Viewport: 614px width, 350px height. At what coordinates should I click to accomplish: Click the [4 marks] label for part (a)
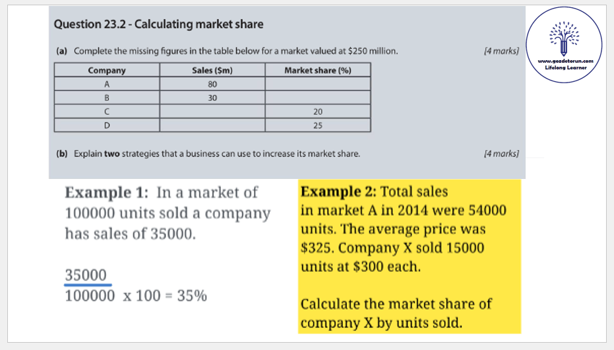pos(501,51)
